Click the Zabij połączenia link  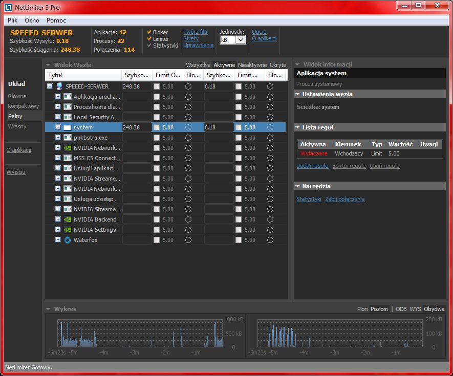[x=345, y=199]
